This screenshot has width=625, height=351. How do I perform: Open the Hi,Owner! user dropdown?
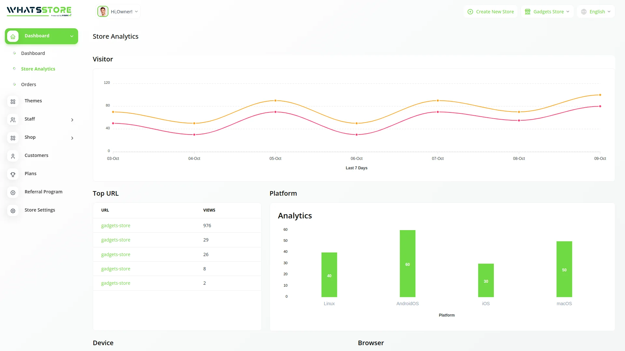click(124, 12)
